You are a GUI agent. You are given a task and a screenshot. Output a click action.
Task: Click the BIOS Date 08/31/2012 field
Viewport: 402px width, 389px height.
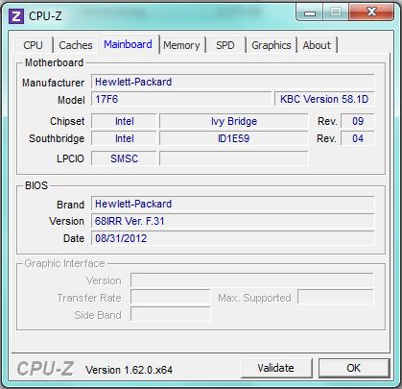[x=232, y=238]
